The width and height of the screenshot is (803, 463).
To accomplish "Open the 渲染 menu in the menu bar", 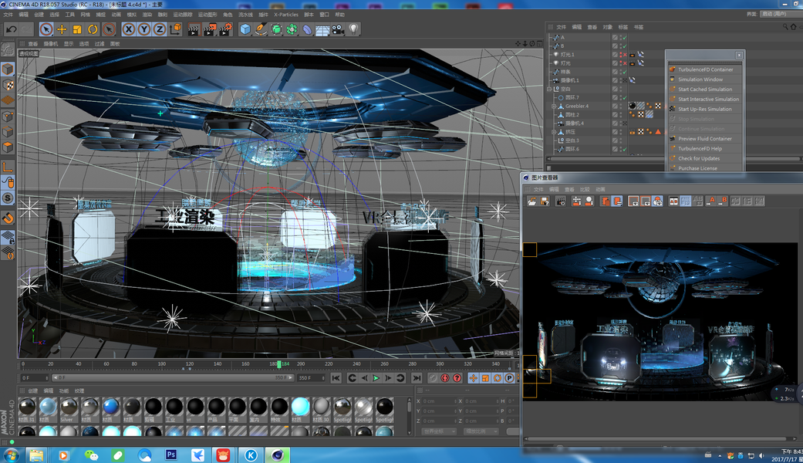I will coord(147,15).
